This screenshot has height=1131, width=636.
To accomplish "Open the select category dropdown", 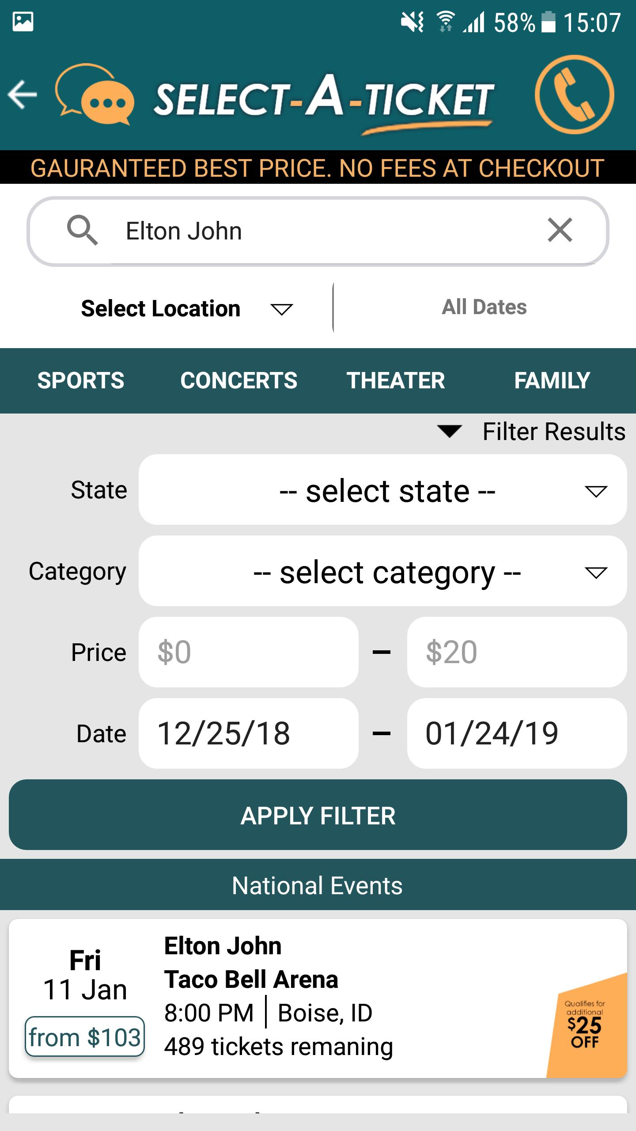I will 382,571.
